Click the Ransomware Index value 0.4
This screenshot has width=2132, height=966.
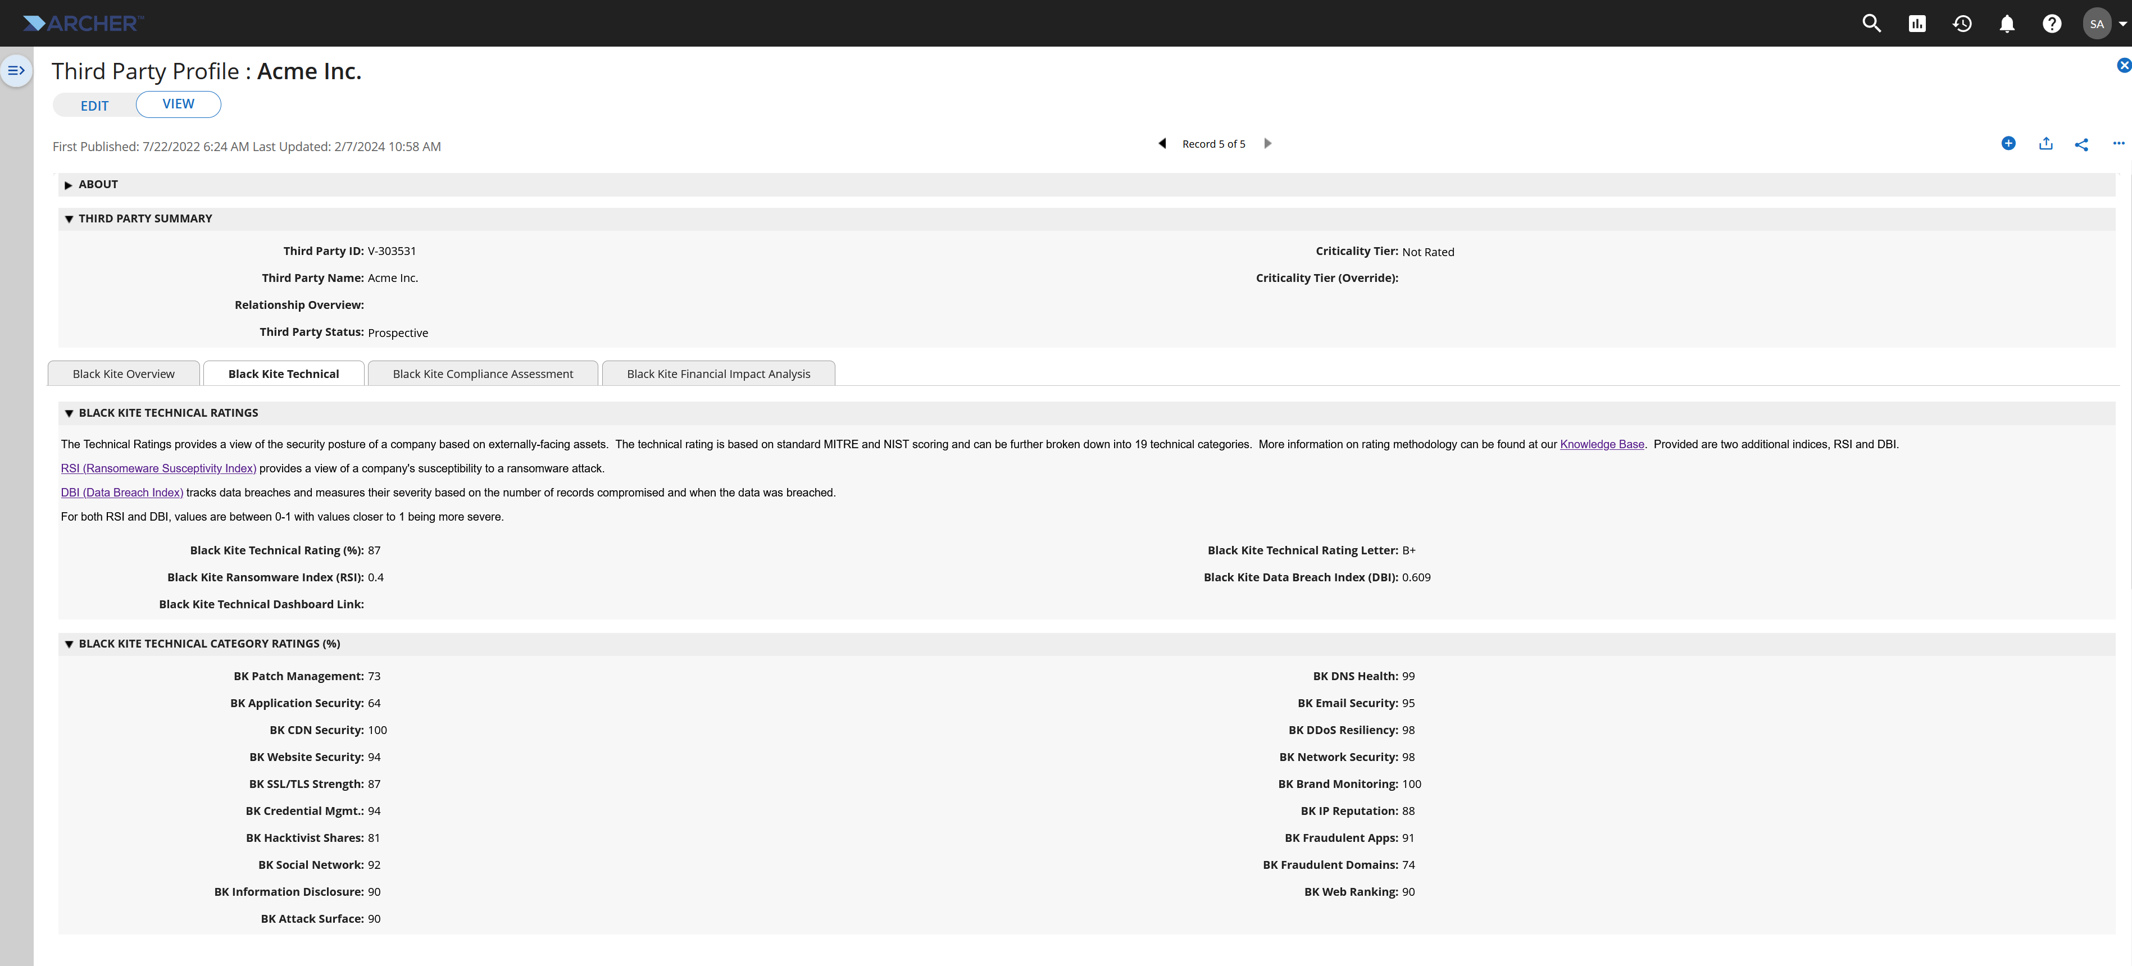tap(376, 578)
